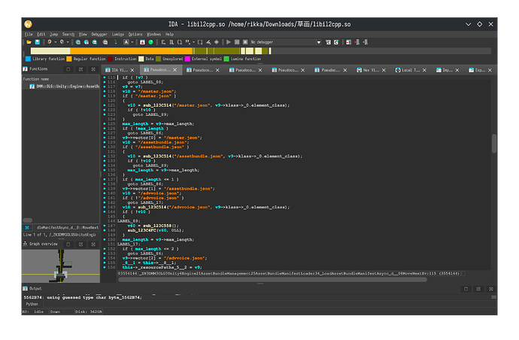This screenshot has width=519, height=340.
Task: Click the icon left of the G toolbar icon
Action: tap(328, 42)
